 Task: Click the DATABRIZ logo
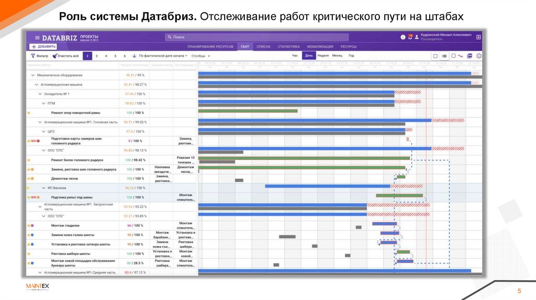click(60, 38)
